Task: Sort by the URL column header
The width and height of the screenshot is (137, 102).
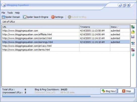Action: click(x=41, y=27)
